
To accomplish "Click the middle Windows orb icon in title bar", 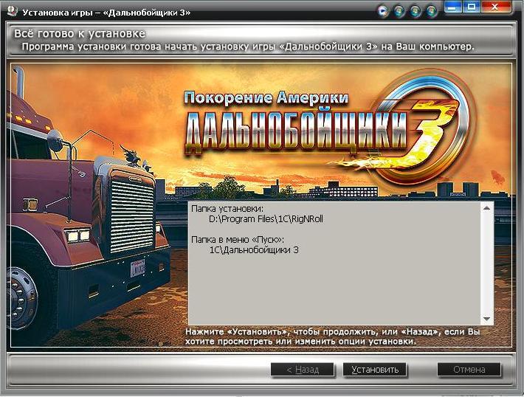I will tap(416, 12).
